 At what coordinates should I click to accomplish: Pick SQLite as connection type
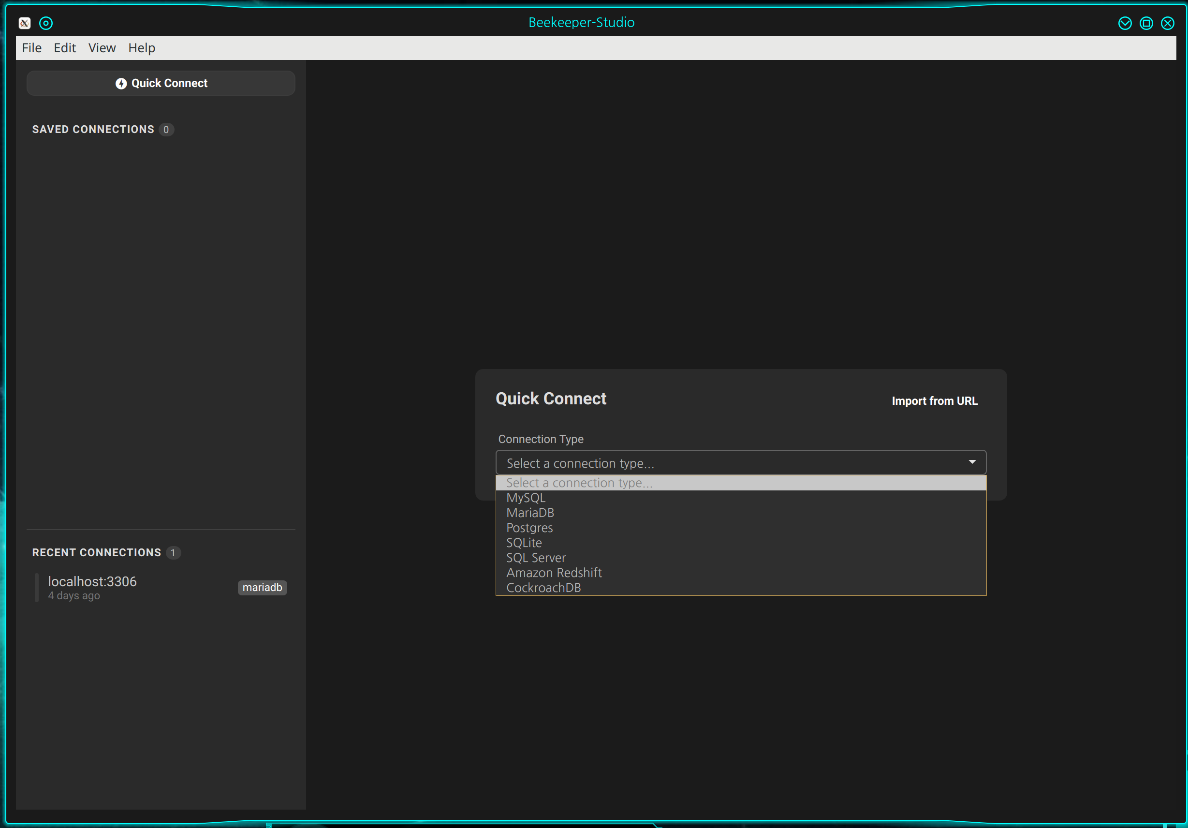tap(524, 542)
